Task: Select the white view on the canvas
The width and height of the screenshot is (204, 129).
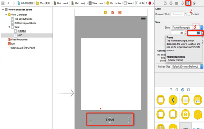Action: coord(111,74)
